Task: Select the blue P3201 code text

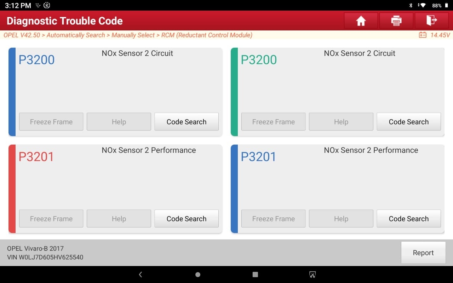Action: click(259, 157)
